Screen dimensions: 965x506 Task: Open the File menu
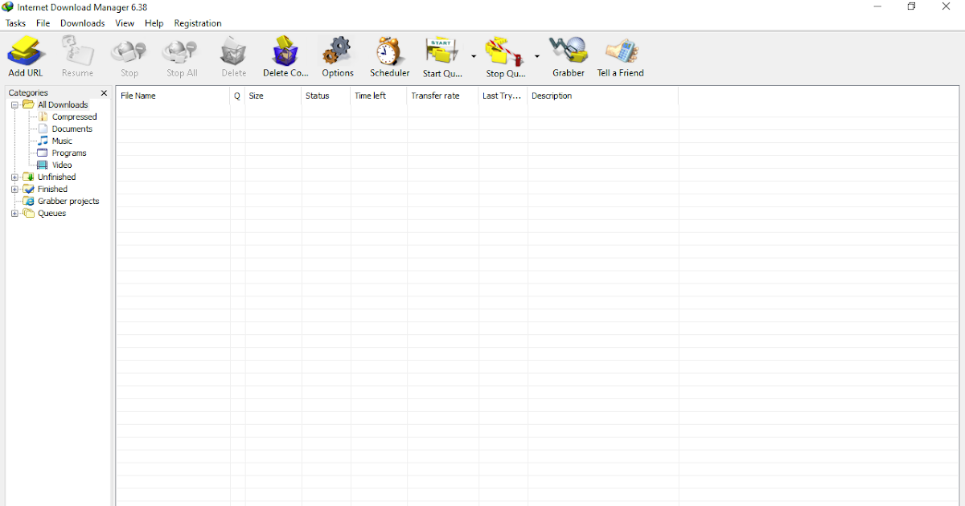pos(43,23)
